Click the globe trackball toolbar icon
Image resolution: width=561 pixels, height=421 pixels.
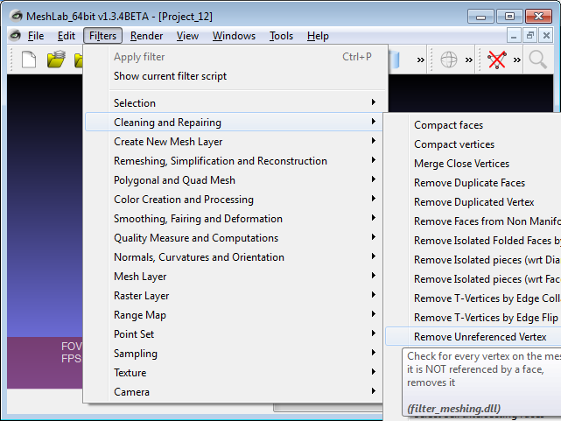[x=449, y=60]
